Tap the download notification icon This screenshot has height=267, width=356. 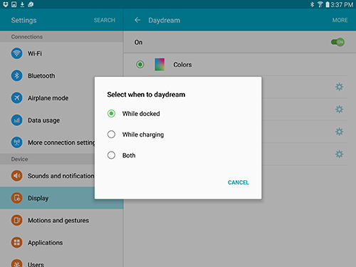pyautogui.click(x=22, y=4)
